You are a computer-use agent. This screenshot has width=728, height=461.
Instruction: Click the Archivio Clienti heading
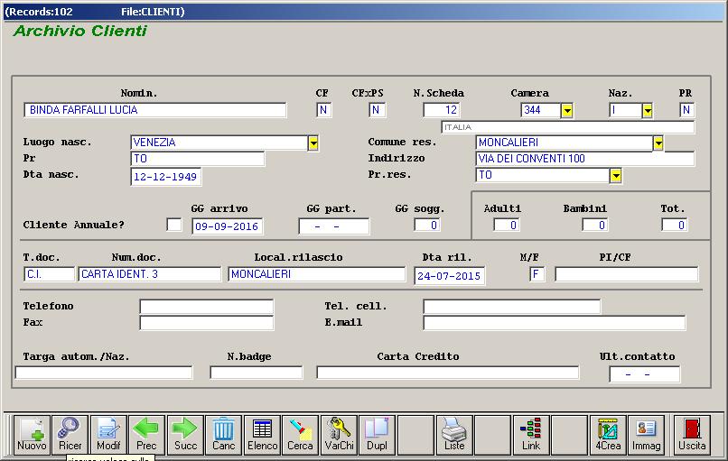point(79,31)
